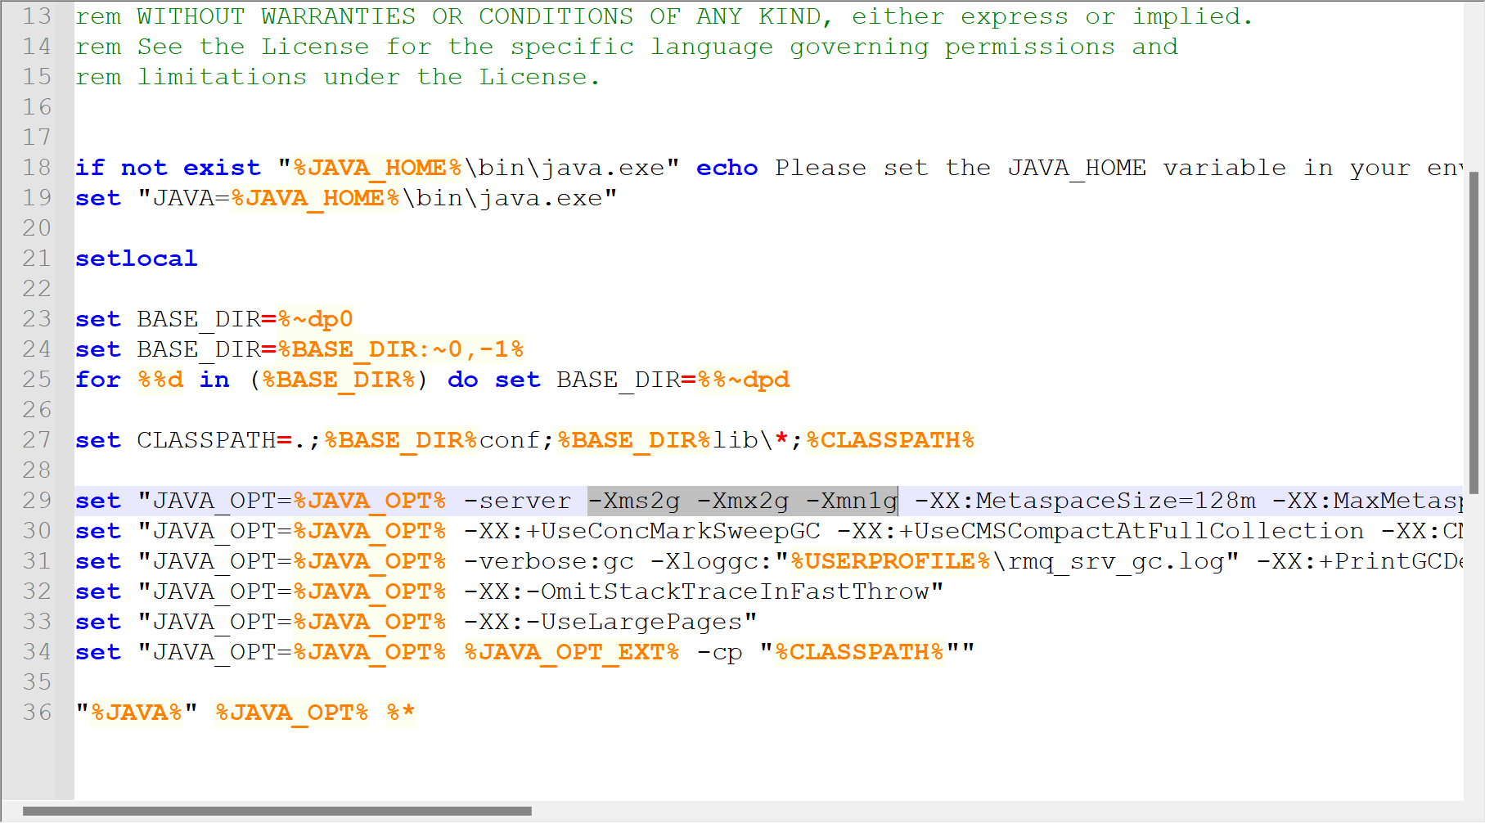Screen dimensions: 1485x823
Task: Click '%~dp0' on line 23
Action: click(x=316, y=319)
